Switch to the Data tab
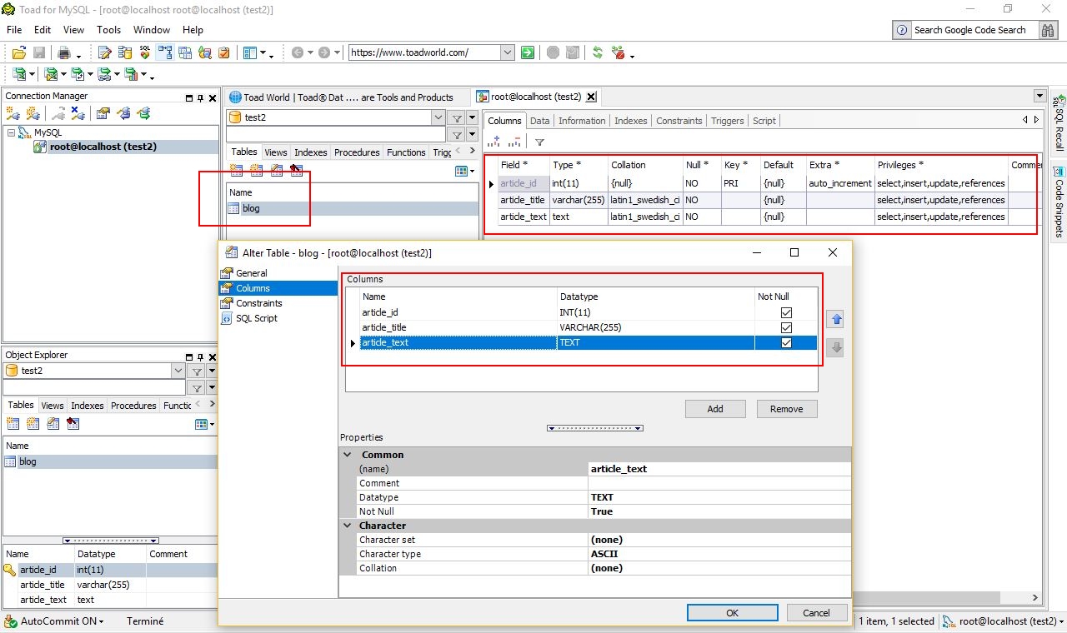1067x633 pixels. [539, 120]
